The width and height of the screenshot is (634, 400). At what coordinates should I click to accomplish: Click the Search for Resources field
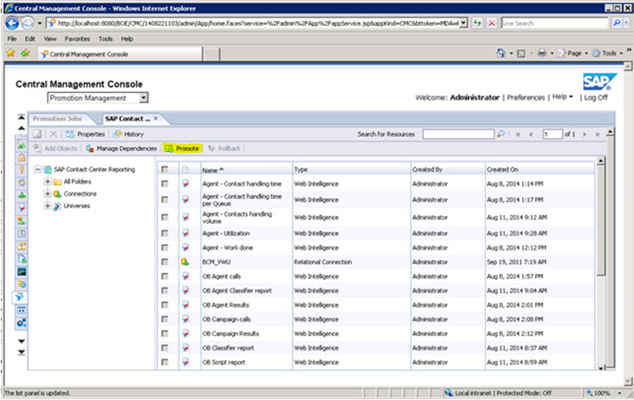click(x=457, y=134)
